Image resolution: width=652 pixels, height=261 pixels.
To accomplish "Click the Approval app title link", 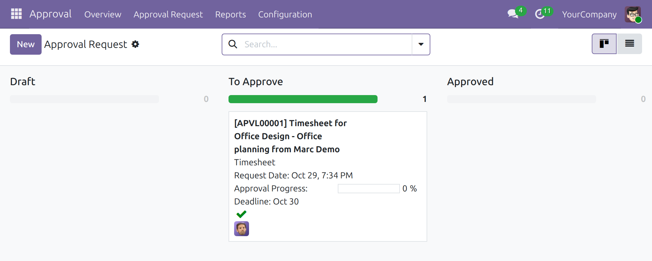I will point(50,14).
